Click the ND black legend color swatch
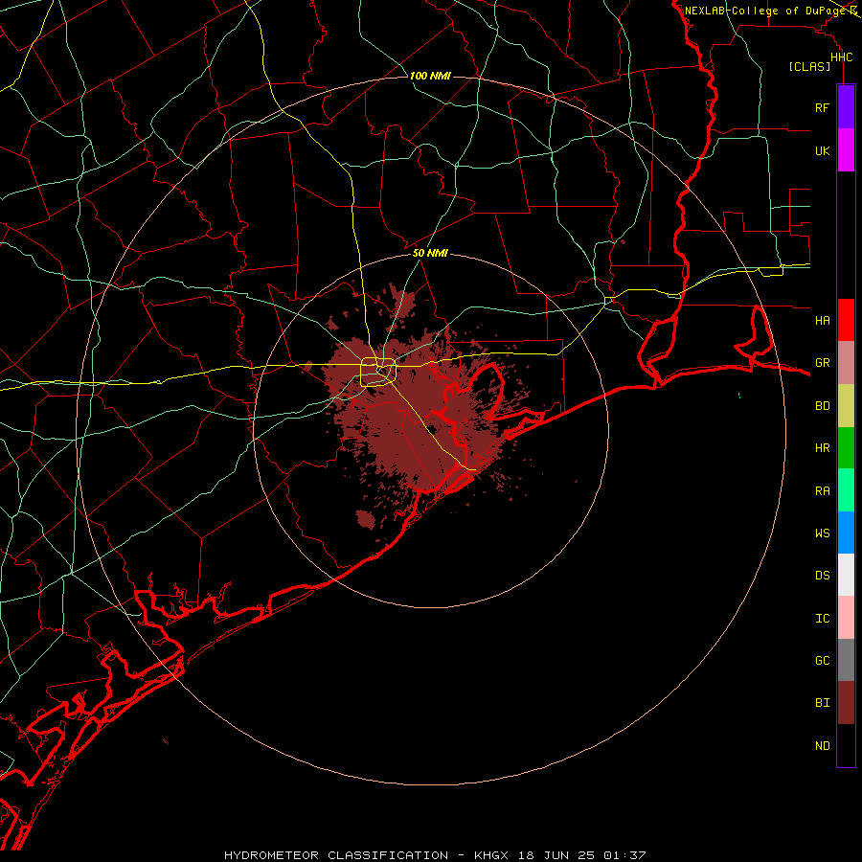Viewport: 862px width, 862px height. [846, 745]
